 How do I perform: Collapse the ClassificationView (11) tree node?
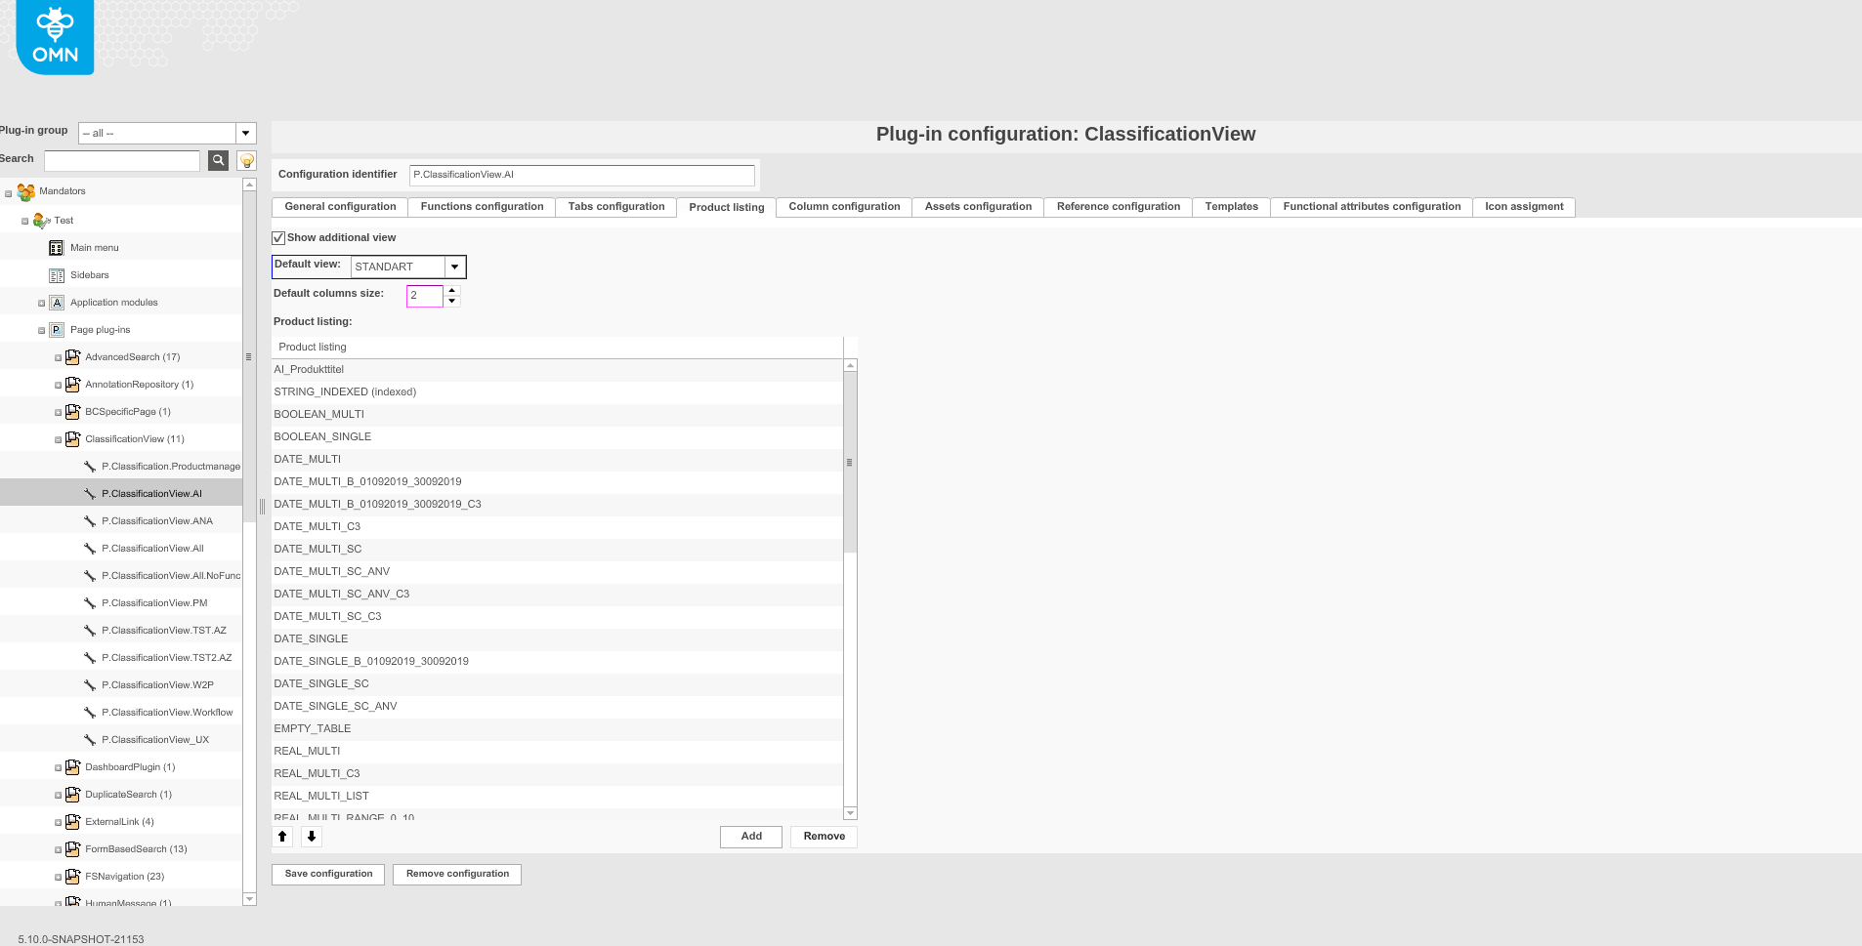(x=59, y=438)
